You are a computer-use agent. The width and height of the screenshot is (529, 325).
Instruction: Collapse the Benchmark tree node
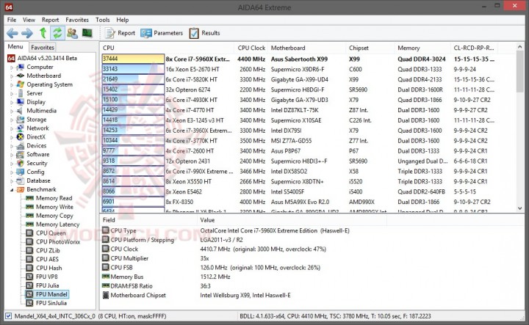point(12,190)
